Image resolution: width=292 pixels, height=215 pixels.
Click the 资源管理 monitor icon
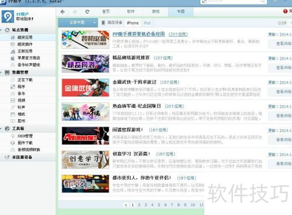(7, 72)
